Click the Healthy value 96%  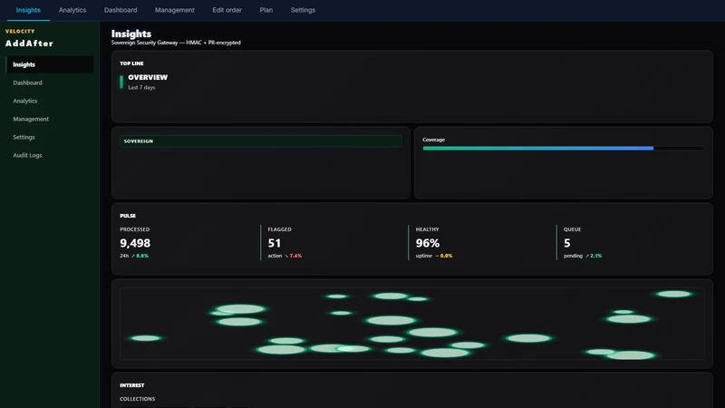(428, 243)
